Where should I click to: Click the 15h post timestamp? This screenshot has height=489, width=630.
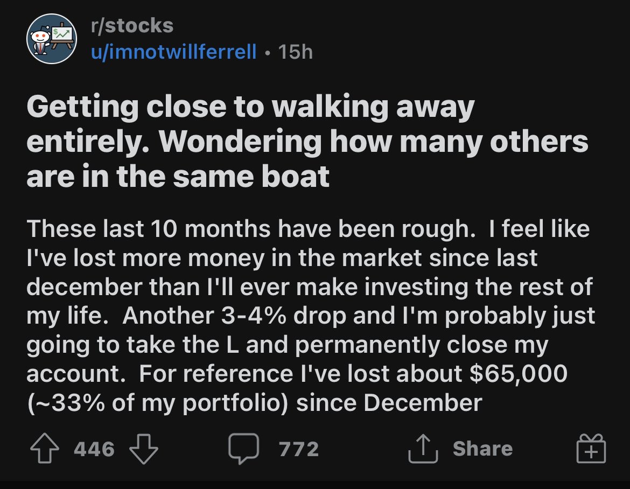[295, 52]
